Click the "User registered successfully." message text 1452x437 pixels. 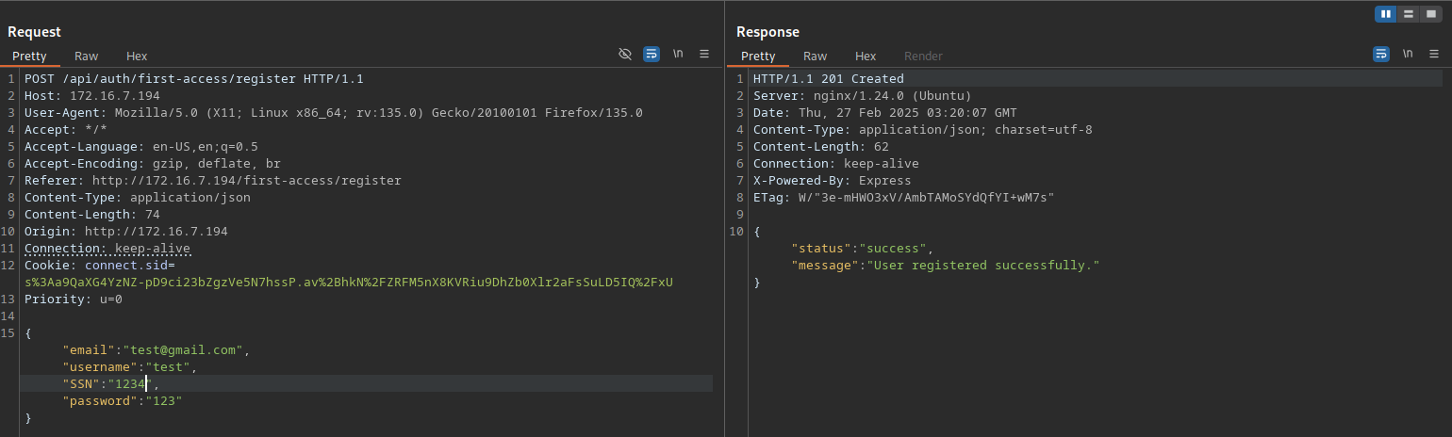point(983,266)
